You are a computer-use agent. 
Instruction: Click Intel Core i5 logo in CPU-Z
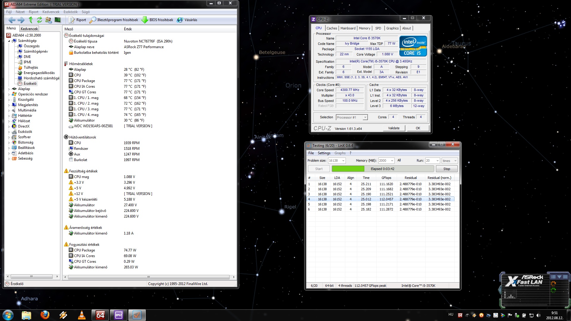413,46
